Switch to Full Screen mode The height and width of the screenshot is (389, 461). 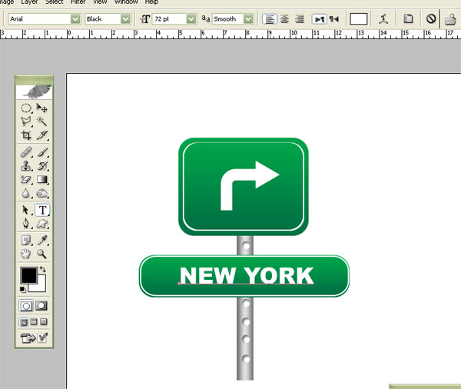tap(44, 322)
